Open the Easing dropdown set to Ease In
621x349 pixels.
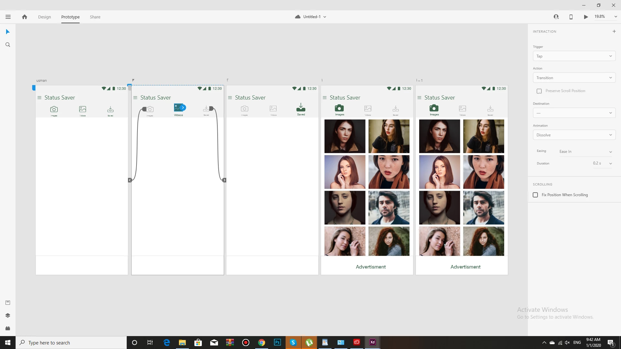click(585, 152)
